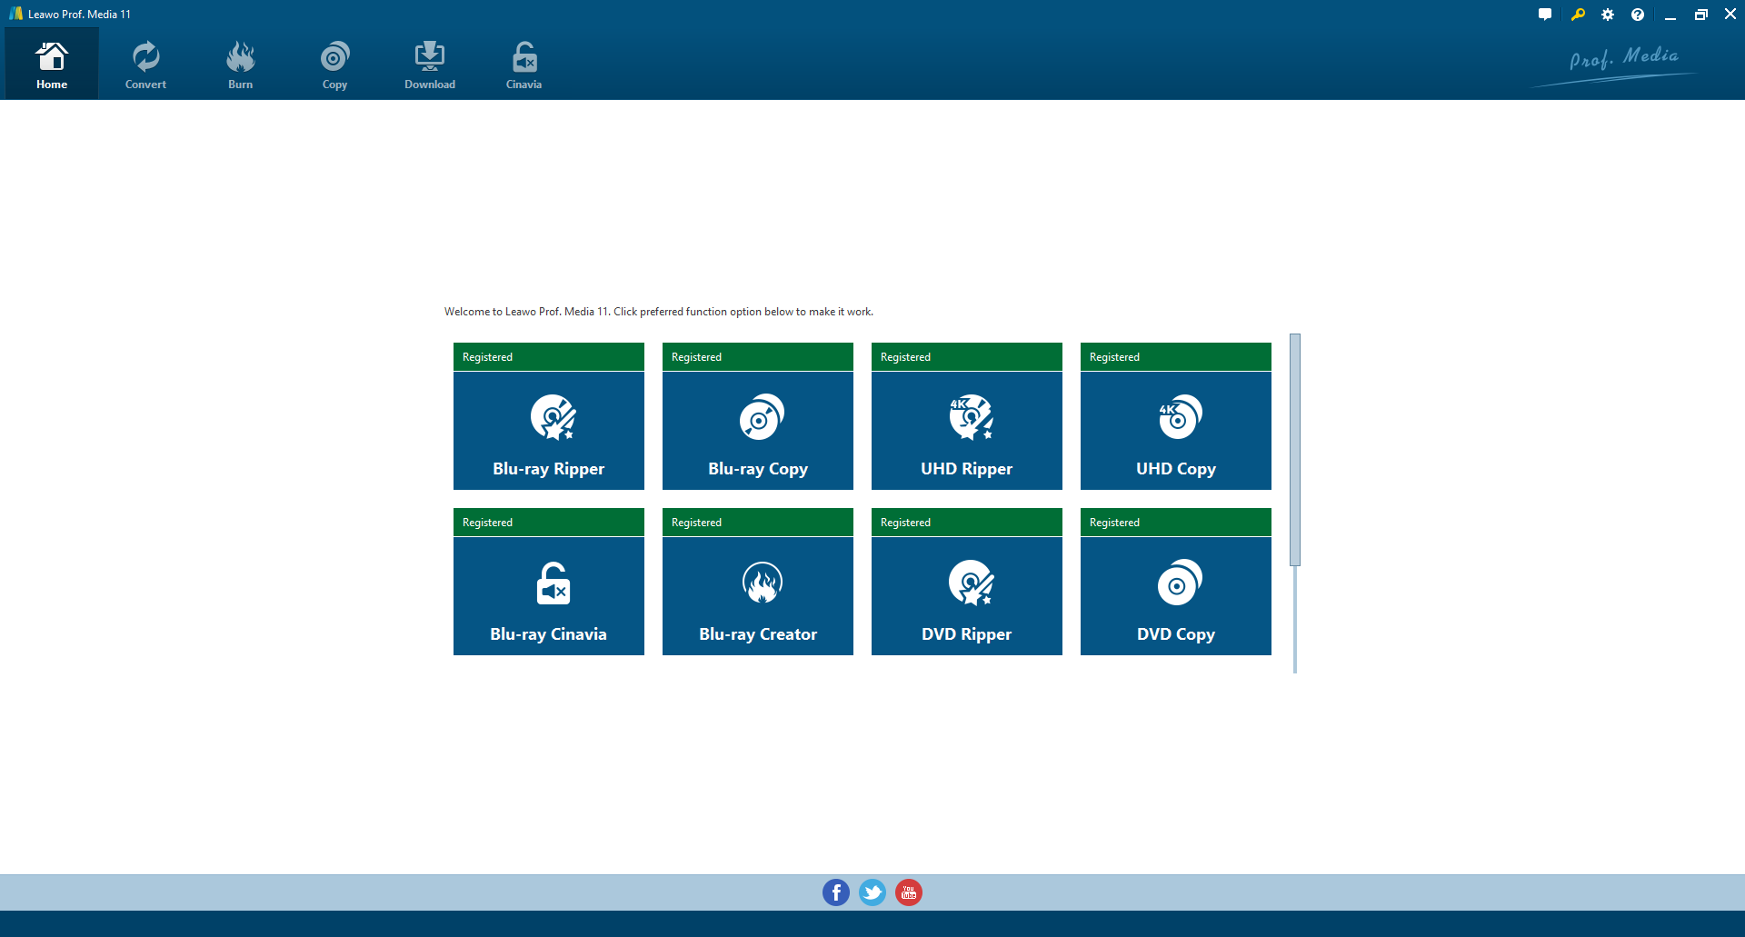The width and height of the screenshot is (1745, 937).
Task: Open the UHD Ripper tile
Action: pos(967,431)
